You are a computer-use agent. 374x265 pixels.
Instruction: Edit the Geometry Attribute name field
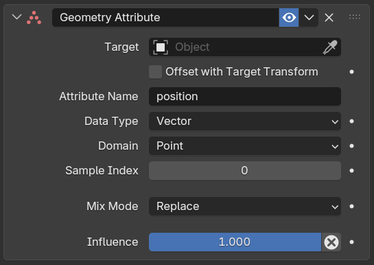pyautogui.click(x=165, y=17)
